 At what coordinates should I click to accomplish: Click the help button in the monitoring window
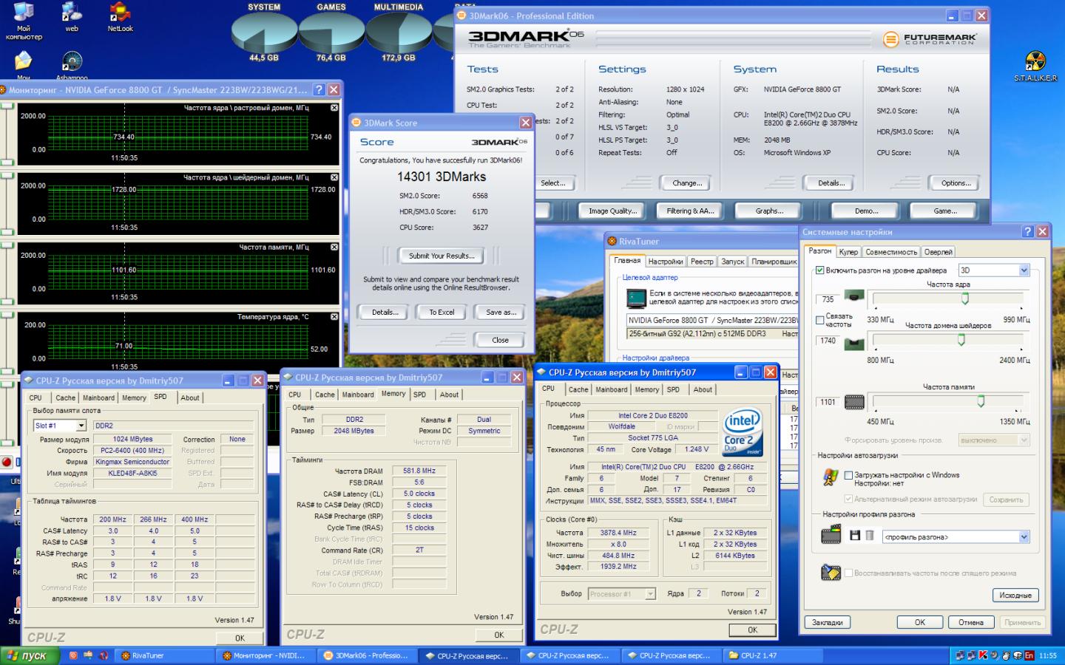click(319, 89)
